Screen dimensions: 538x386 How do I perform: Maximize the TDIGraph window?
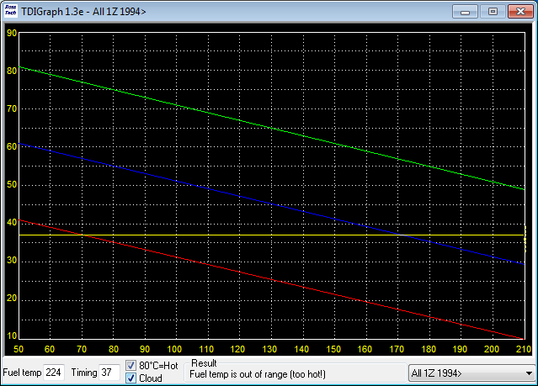tap(493, 11)
